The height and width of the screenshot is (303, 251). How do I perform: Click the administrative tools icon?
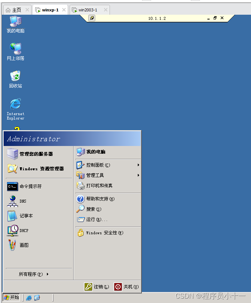pos(80,175)
